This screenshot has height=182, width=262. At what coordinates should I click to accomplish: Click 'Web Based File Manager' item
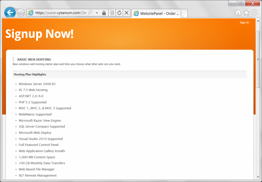[37, 169]
